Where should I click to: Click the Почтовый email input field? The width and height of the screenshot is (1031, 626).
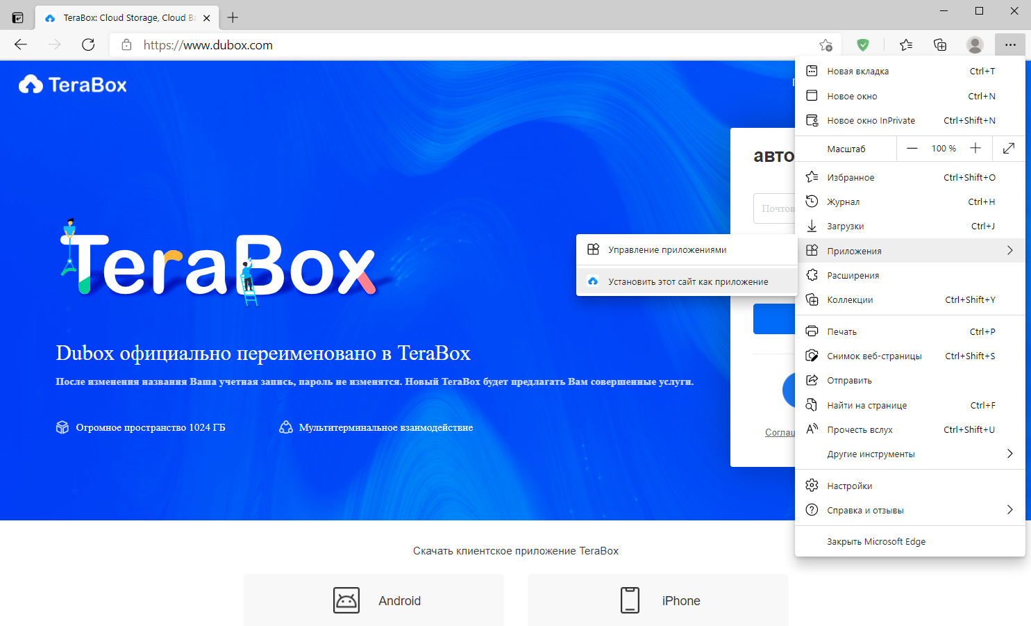click(774, 208)
